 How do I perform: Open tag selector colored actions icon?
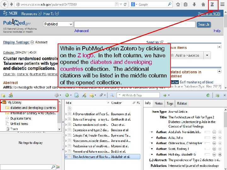point(58,167)
